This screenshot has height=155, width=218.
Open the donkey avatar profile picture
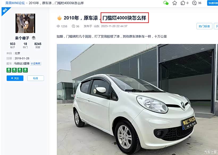click(x=25, y=23)
